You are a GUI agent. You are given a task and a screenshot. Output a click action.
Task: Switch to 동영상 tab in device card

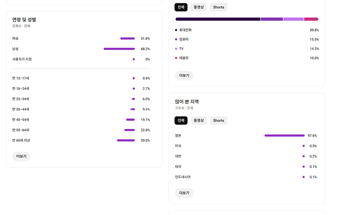(199, 7)
